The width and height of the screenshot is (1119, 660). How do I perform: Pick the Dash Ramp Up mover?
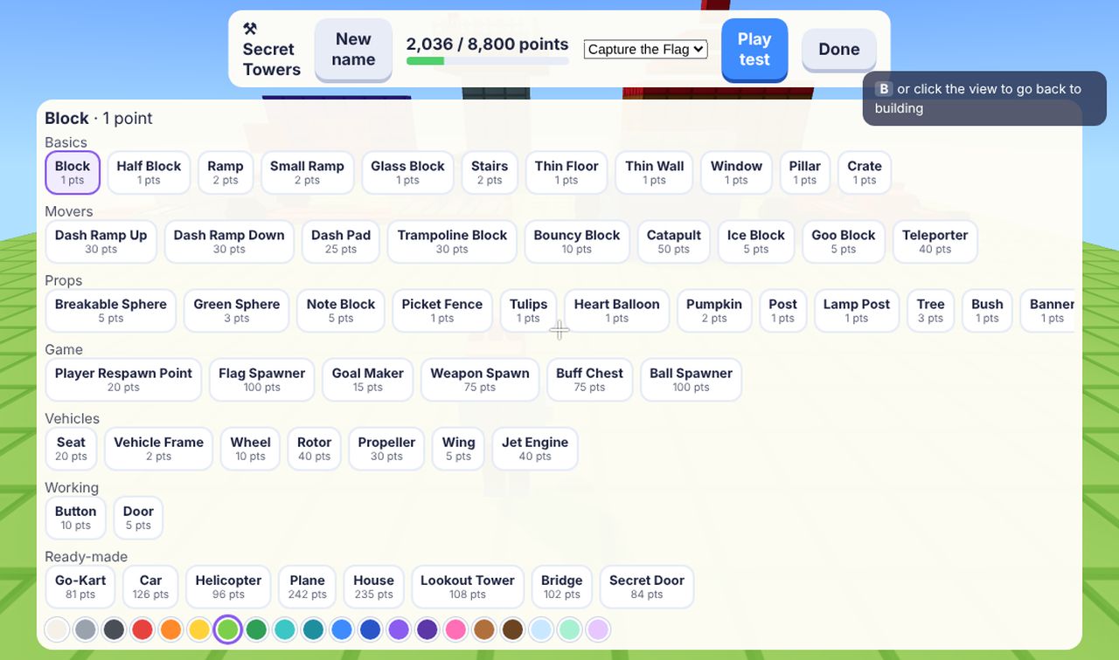coord(101,241)
